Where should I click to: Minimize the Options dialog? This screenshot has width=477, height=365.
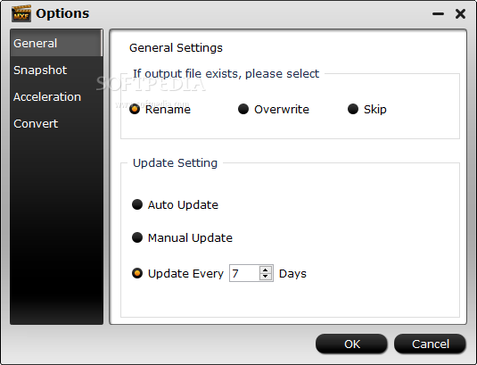438,13
